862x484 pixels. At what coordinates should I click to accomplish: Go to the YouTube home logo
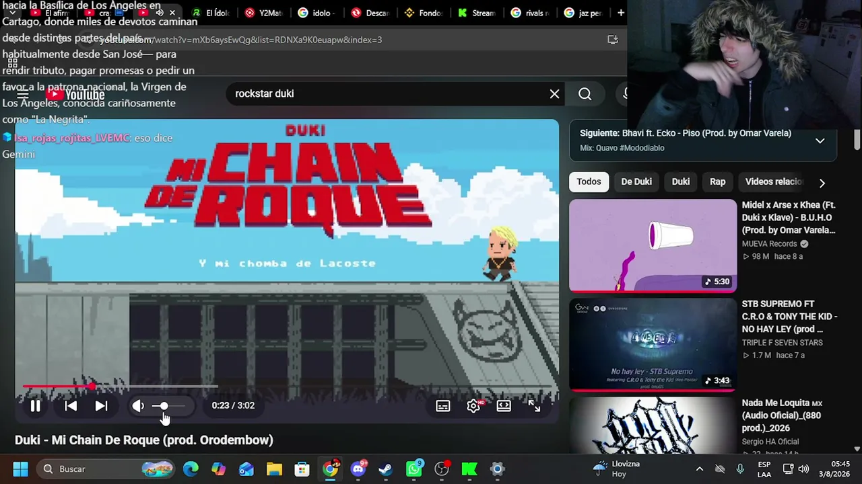click(75, 95)
